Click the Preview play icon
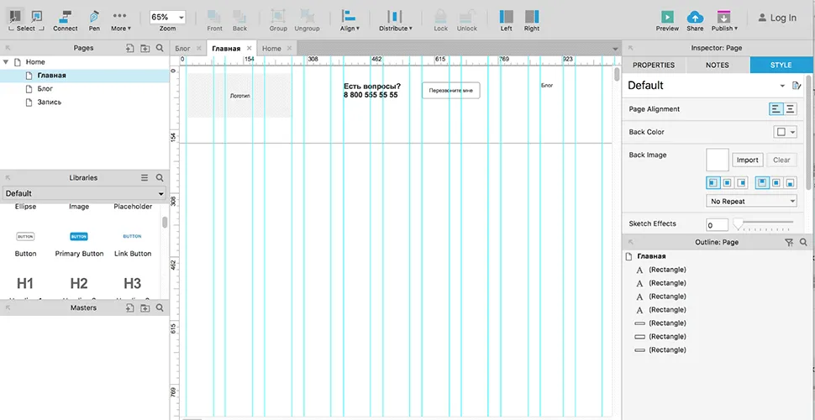This screenshot has height=420, width=815. 667,17
